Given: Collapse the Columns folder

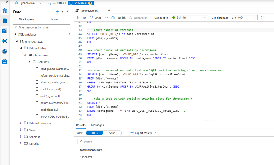Looking at the screenshot, I should click(30, 62).
